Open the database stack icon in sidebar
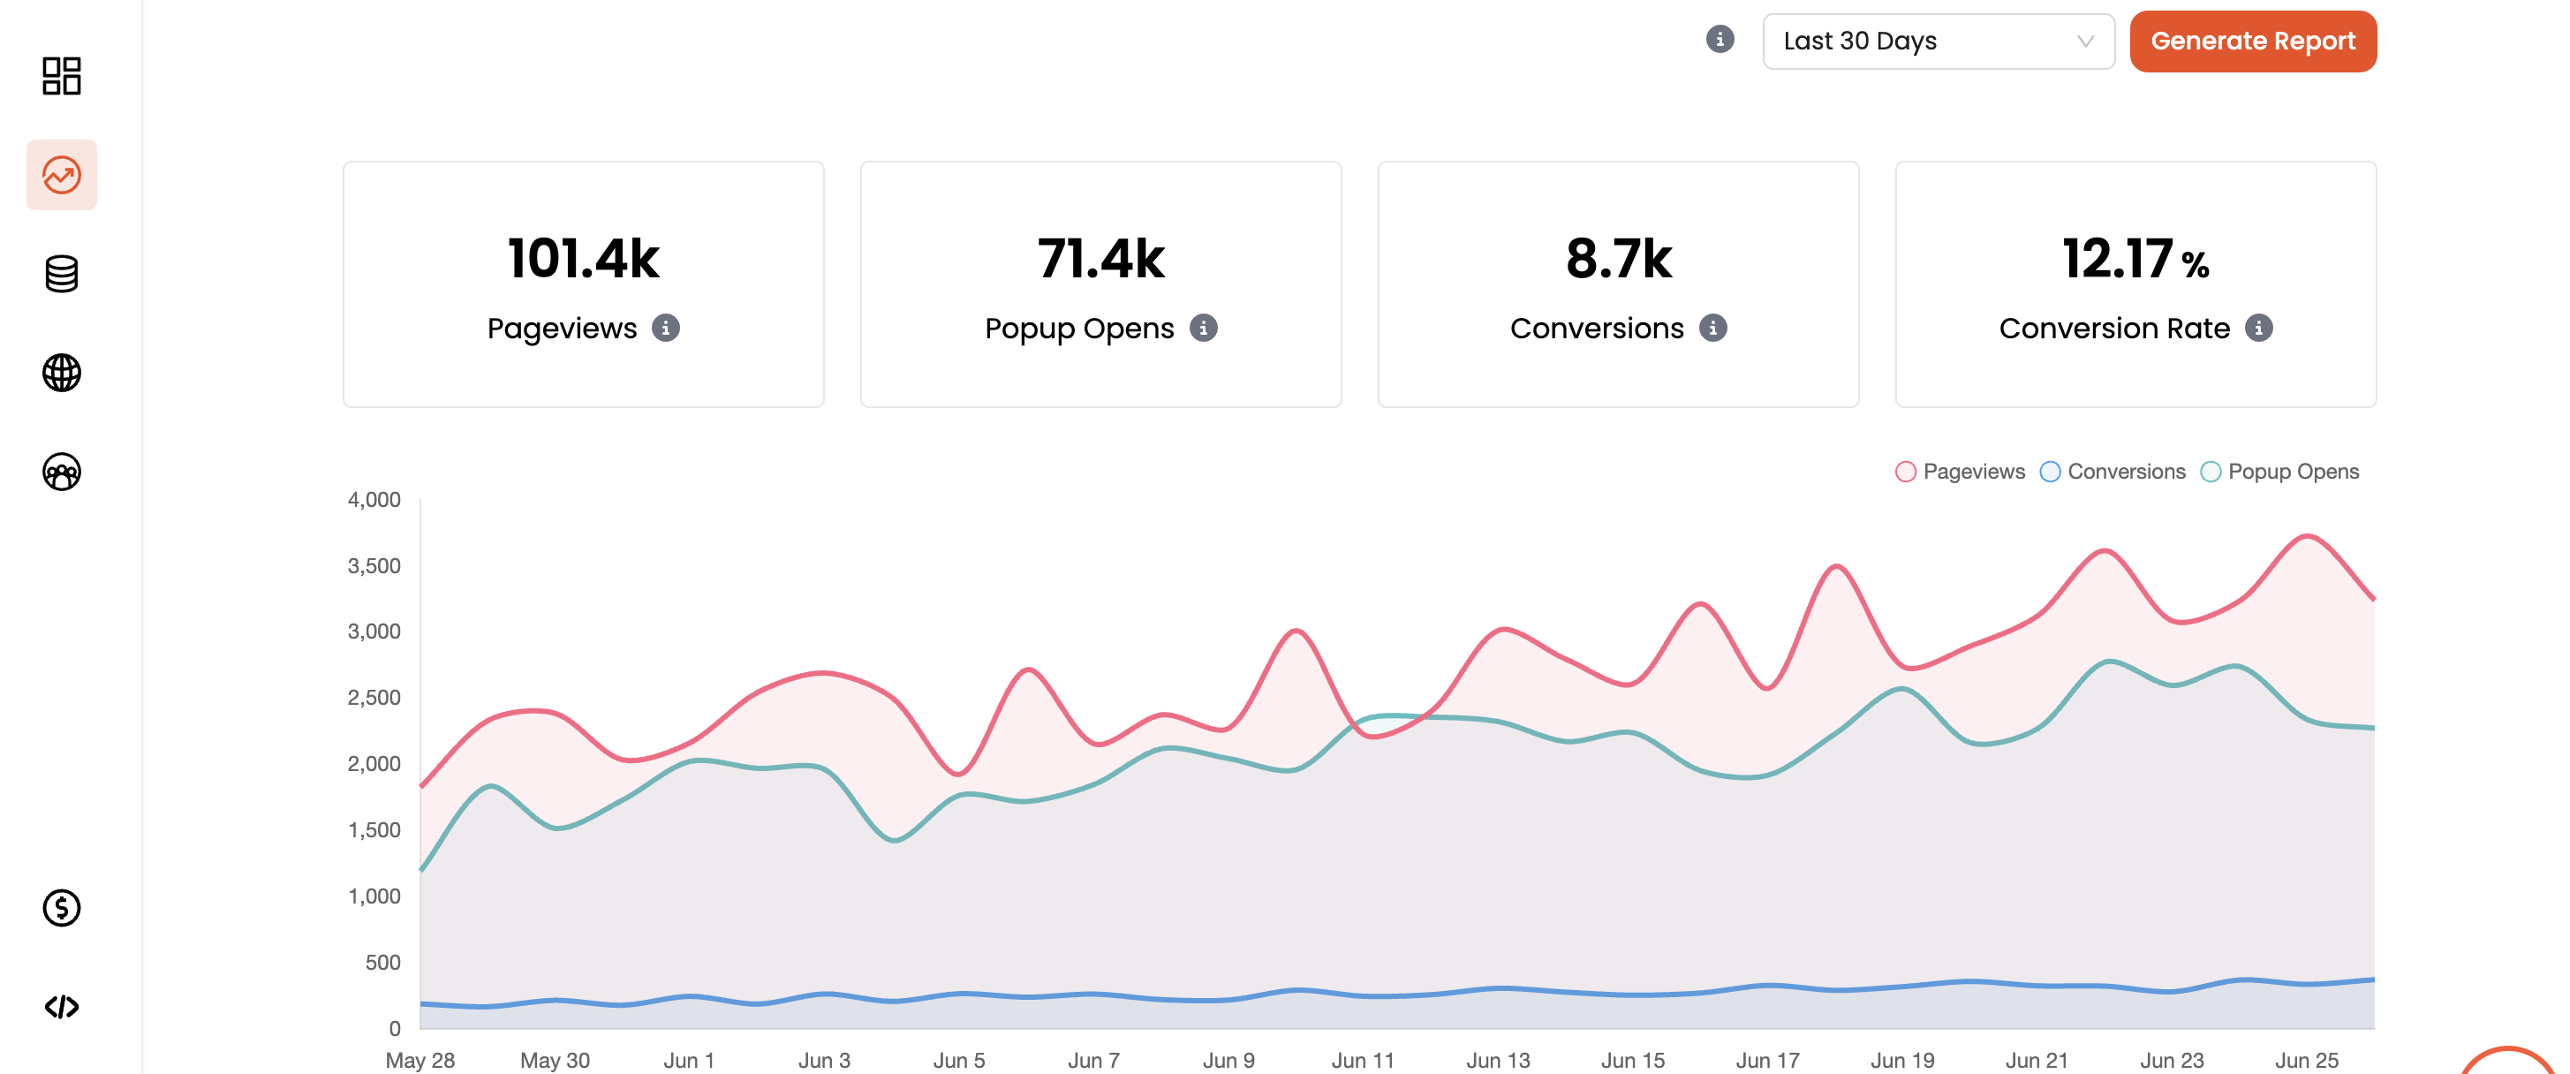The image size is (2570, 1074). tap(62, 274)
